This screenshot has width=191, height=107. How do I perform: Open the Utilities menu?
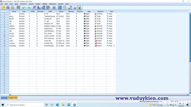coord(45,4)
